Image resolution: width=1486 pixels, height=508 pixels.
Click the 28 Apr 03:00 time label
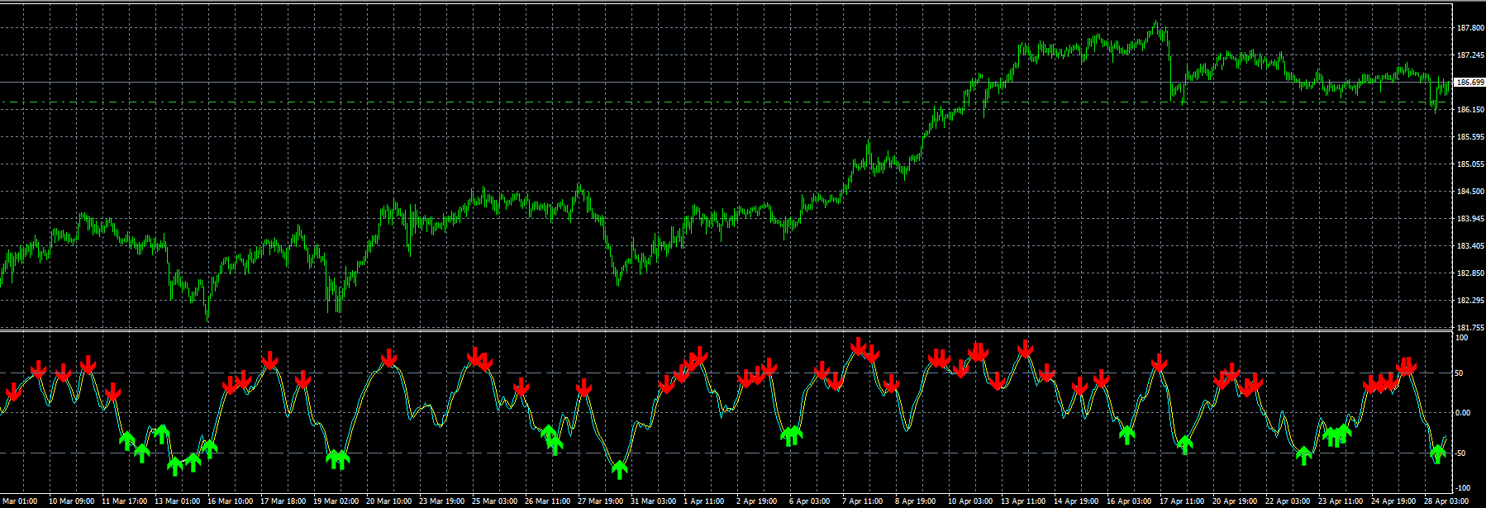coord(1447,501)
